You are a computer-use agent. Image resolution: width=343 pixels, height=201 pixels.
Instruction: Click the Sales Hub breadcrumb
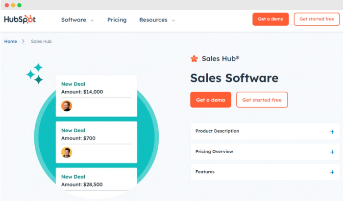(x=41, y=41)
